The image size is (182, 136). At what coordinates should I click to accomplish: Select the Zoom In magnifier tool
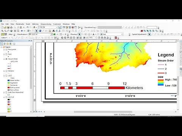(x=2, y=31)
